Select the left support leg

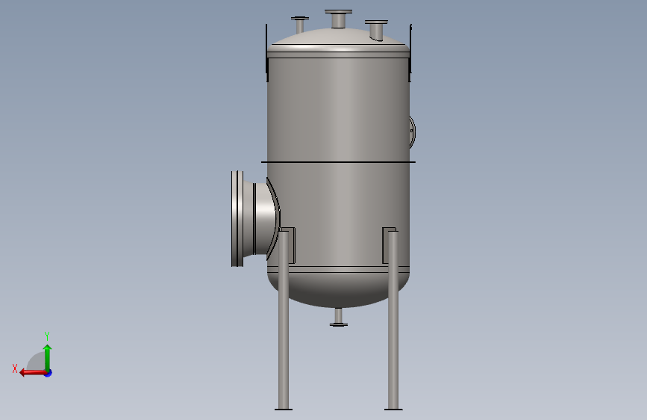(284, 320)
